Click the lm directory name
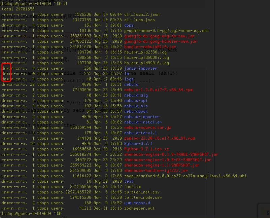The height and width of the screenshot is (218, 270). (127, 74)
